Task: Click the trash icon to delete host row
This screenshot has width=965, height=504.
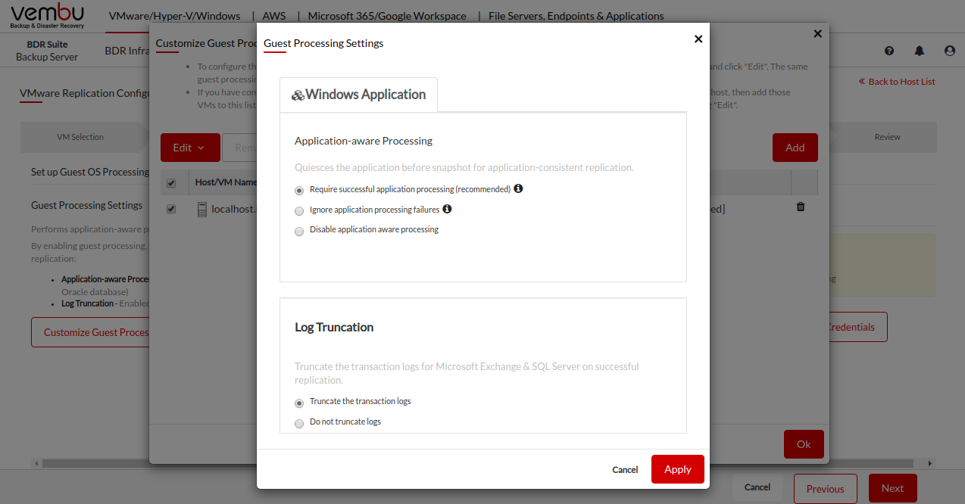Action: pyautogui.click(x=801, y=207)
